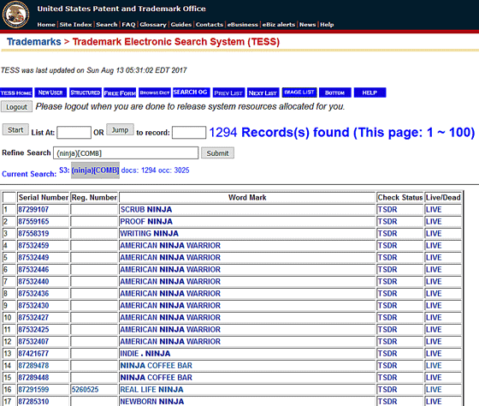The height and width of the screenshot is (406, 479).
Task: Open Help in top navigation bar
Action: (327, 25)
